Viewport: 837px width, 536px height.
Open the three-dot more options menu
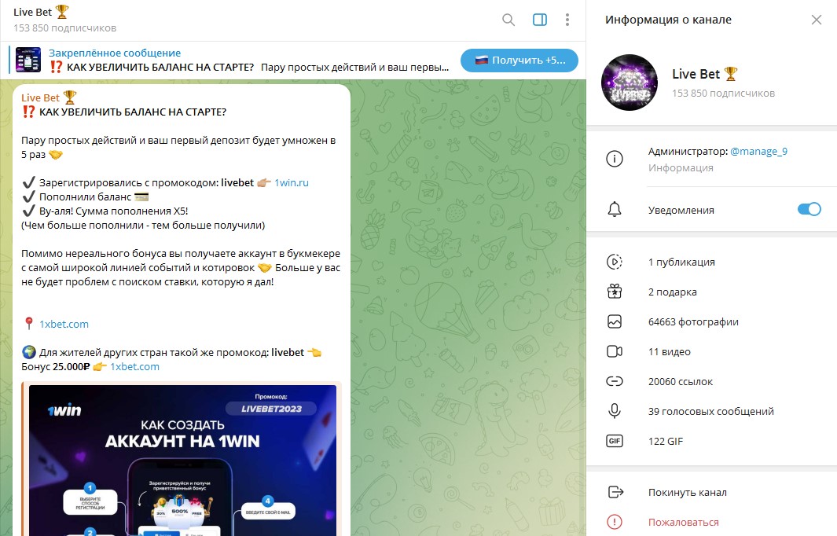point(567,20)
